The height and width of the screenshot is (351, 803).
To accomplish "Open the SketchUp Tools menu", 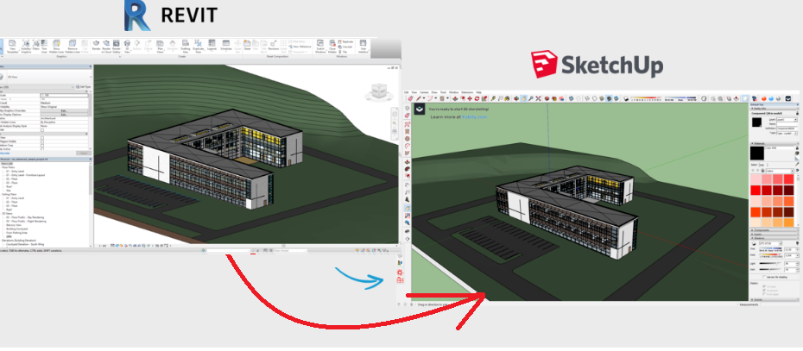I will coord(443,92).
